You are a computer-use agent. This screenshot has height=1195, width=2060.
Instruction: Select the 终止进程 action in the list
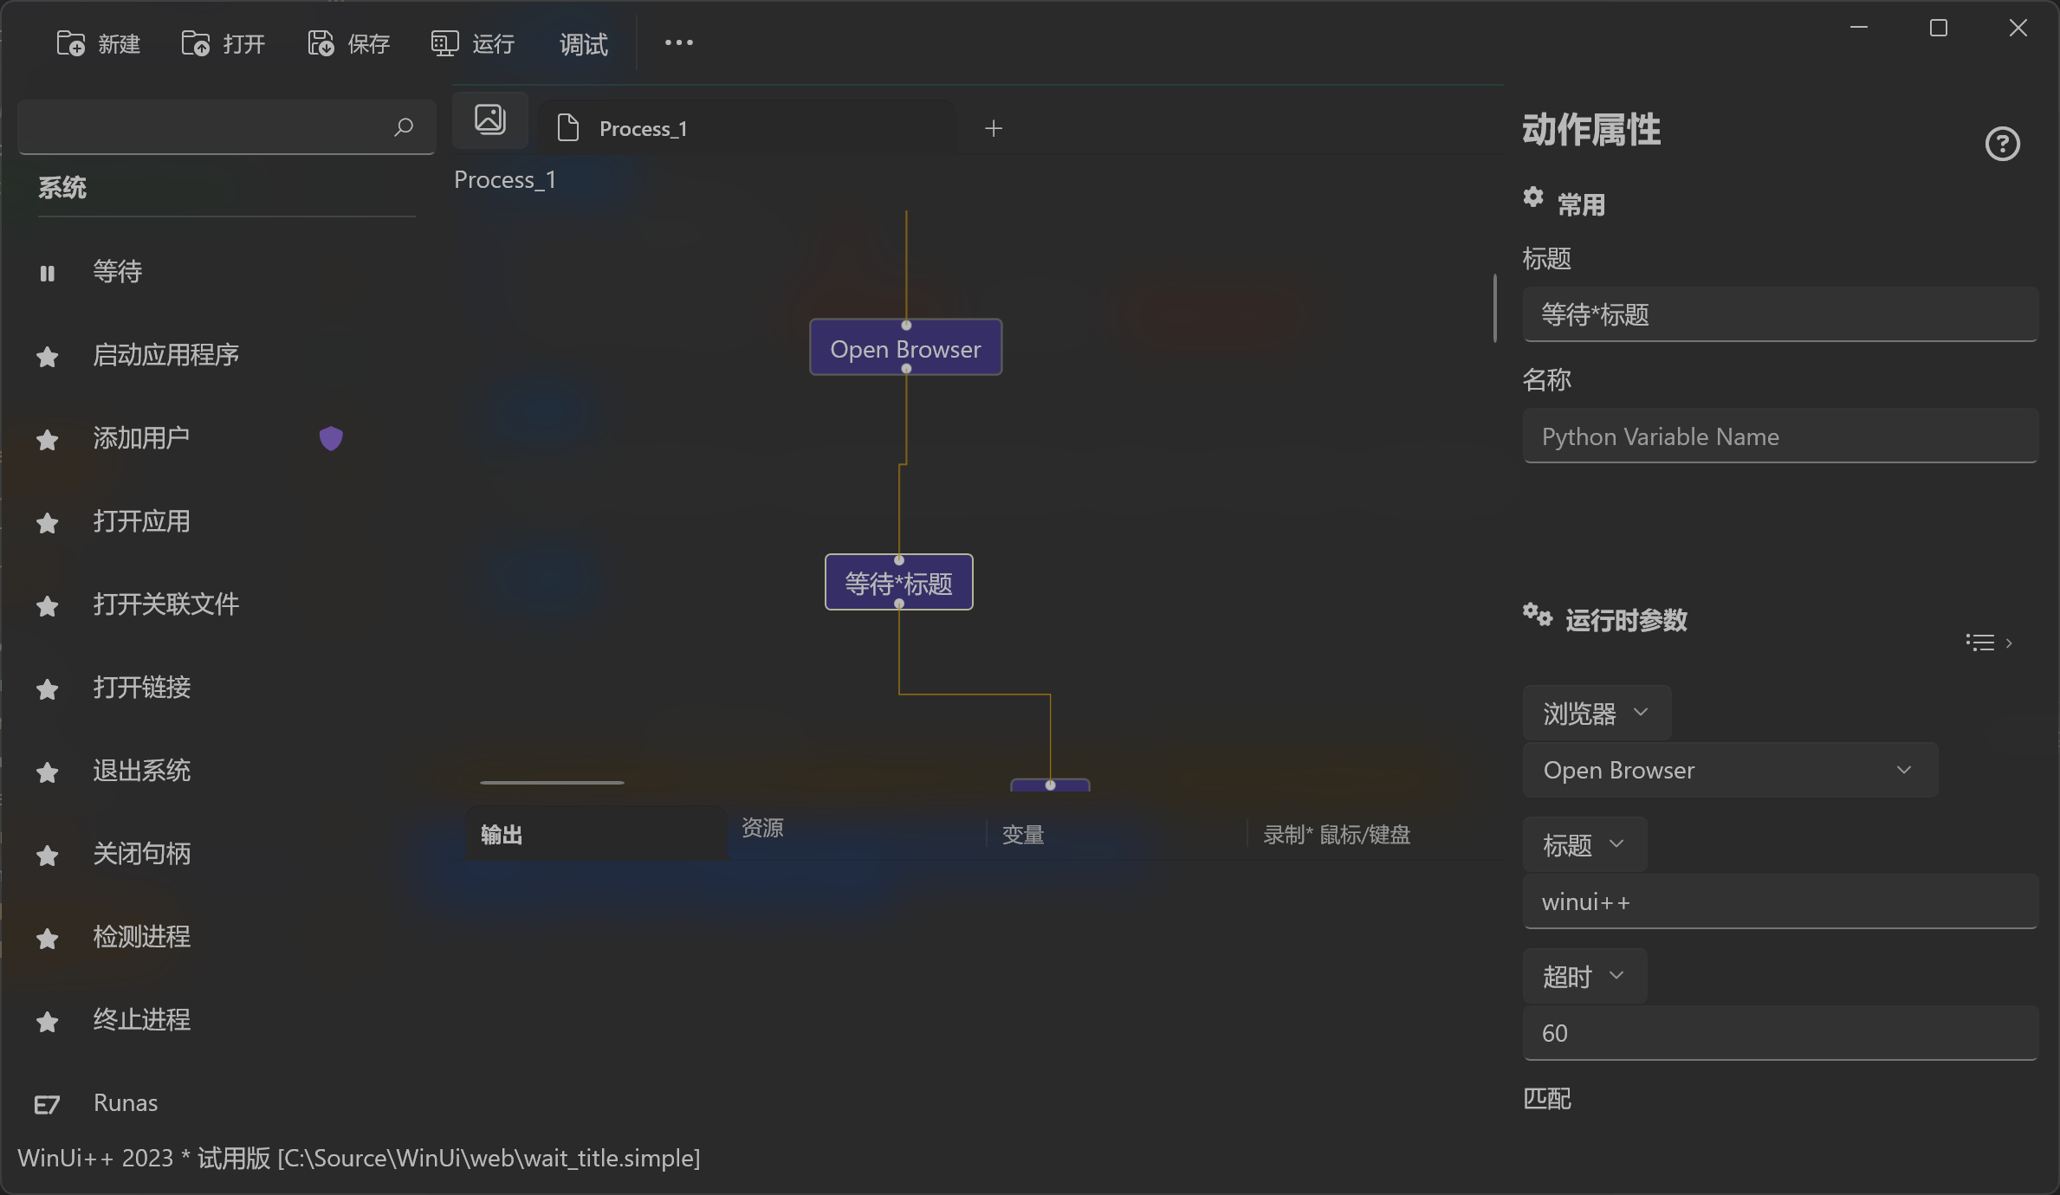coord(142,1019)
